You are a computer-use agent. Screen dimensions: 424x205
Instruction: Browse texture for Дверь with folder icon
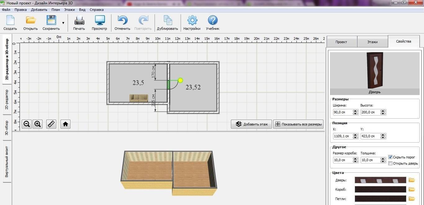412,180
